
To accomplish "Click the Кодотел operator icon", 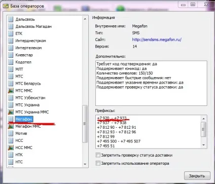I will point(11,62).
